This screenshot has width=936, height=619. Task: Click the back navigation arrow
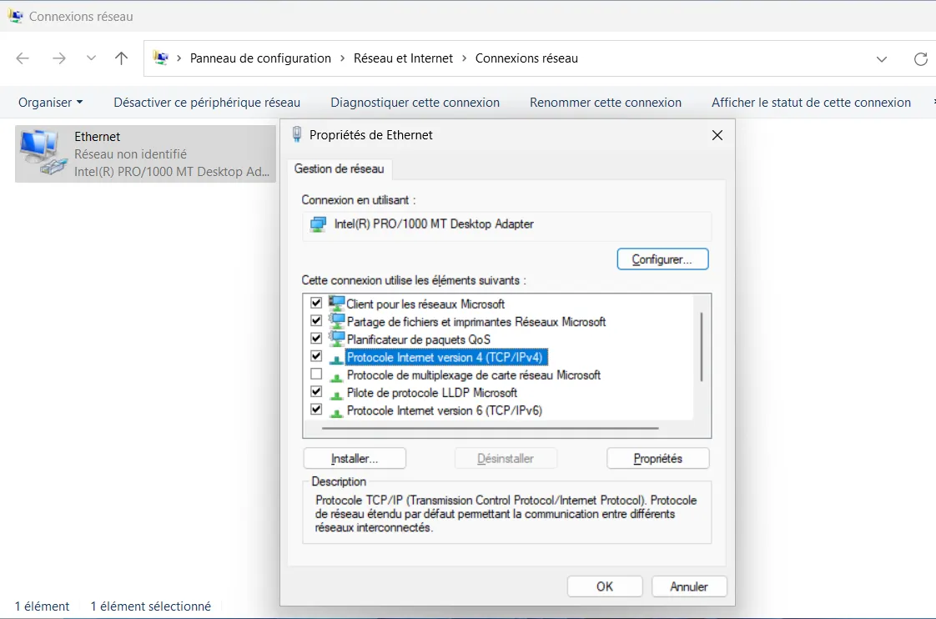click(23, 58)
